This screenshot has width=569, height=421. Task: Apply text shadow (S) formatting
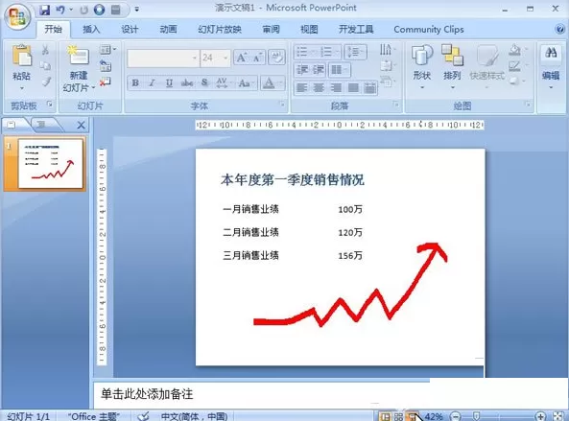(x=204, y=83)
